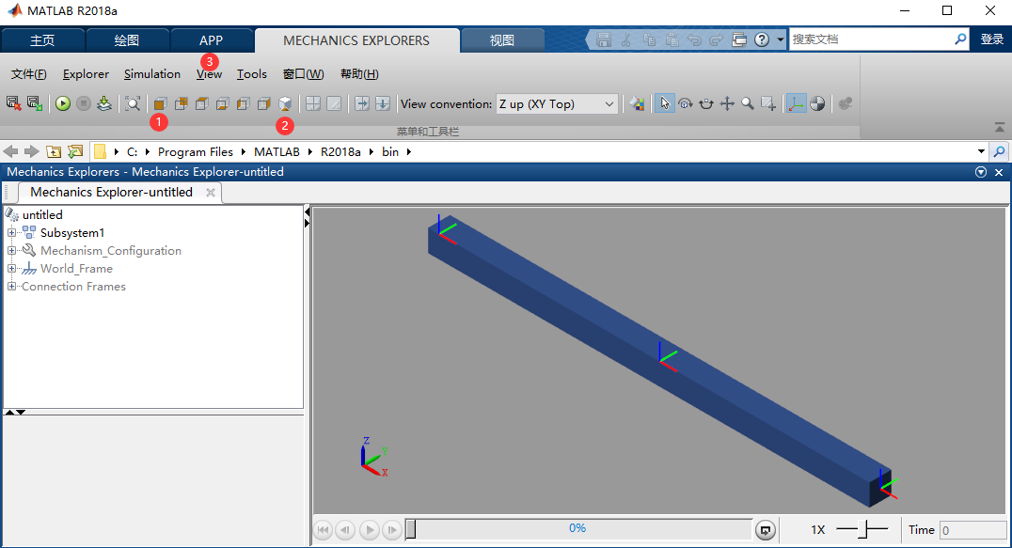The image size is (1012, 548).
Task: Click the Update diagram icon with green arrow
Action: tap(103, 103)
